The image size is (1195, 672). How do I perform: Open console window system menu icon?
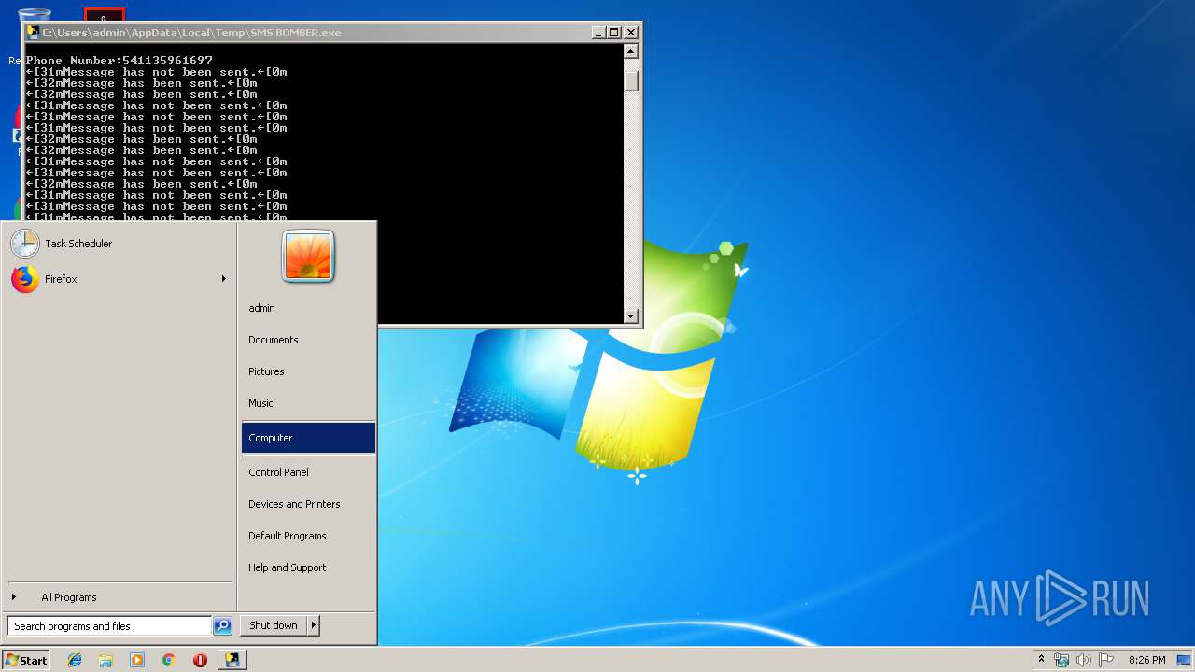click(33, 32)
